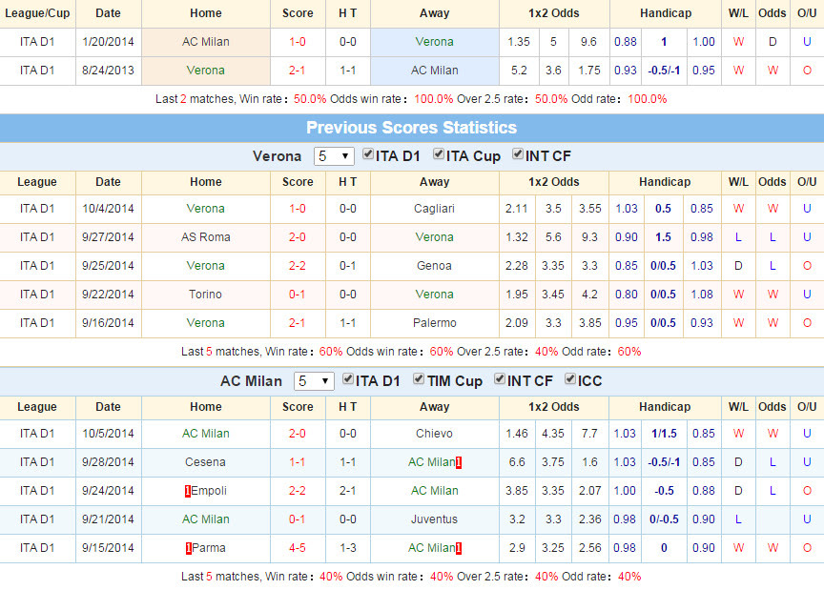824x590 pixels.
Task: Open the 1-0 score of Verona vs Cagliari
Action: pos(298,209)
